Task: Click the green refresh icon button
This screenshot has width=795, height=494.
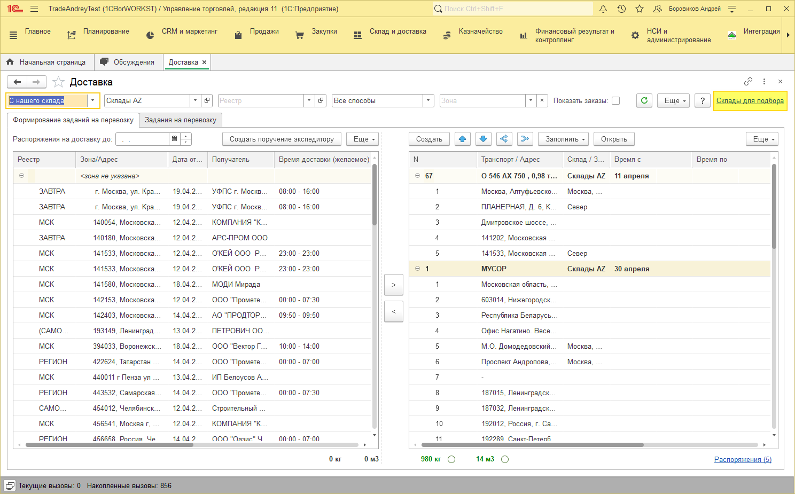Action: click(644, 100)
